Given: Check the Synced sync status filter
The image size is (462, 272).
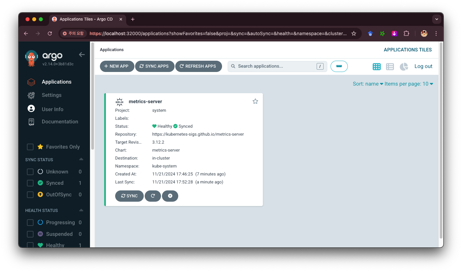Looking at the screenshot, I should coord(30,183).
